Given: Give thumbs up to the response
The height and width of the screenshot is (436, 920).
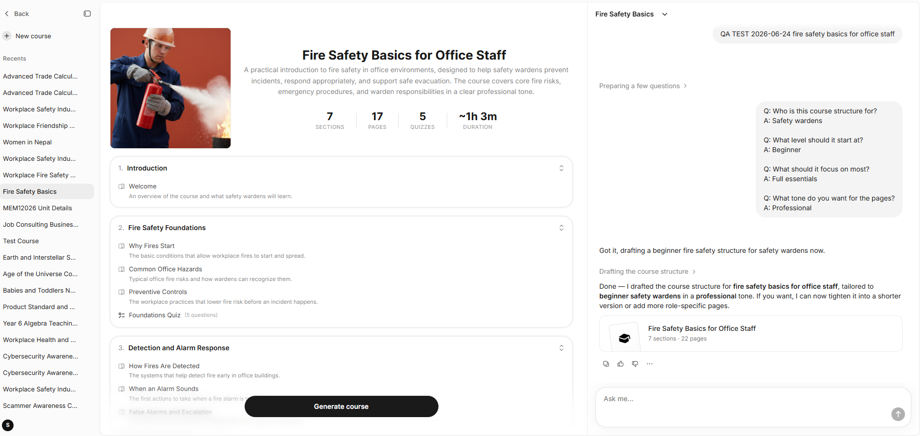Looking at the screenshot, I should [620, 364].
